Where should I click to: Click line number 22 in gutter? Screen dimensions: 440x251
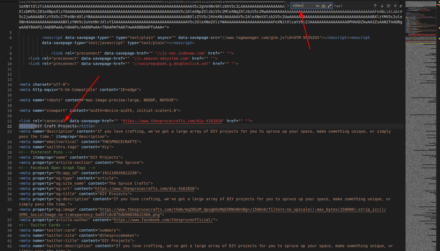click(10, 126)
